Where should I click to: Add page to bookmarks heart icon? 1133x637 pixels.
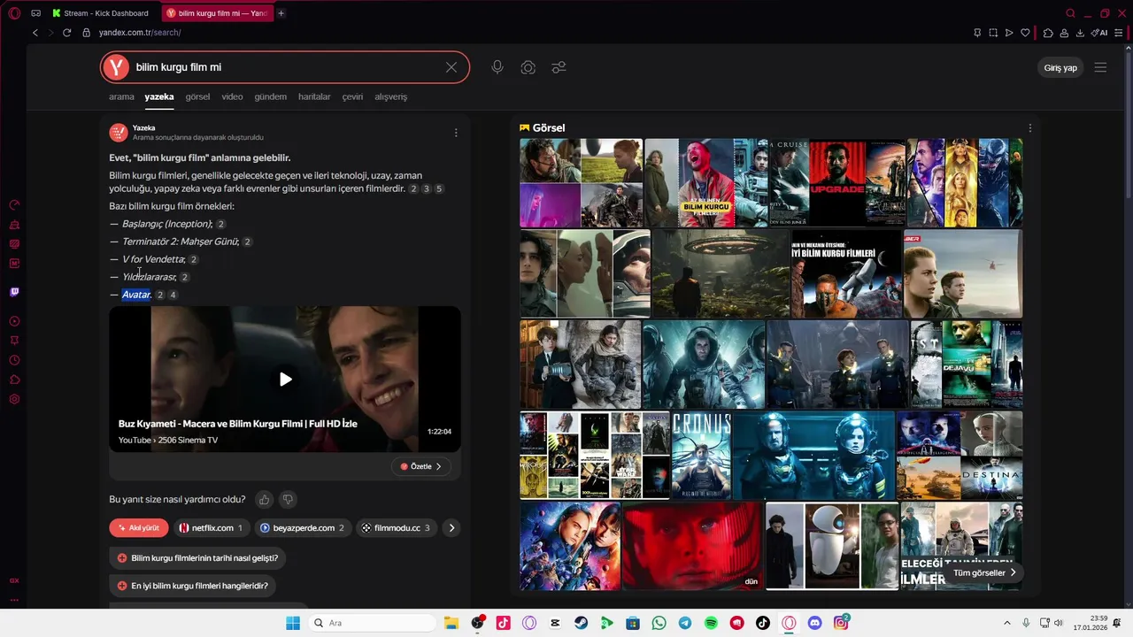pos(1026,33)
